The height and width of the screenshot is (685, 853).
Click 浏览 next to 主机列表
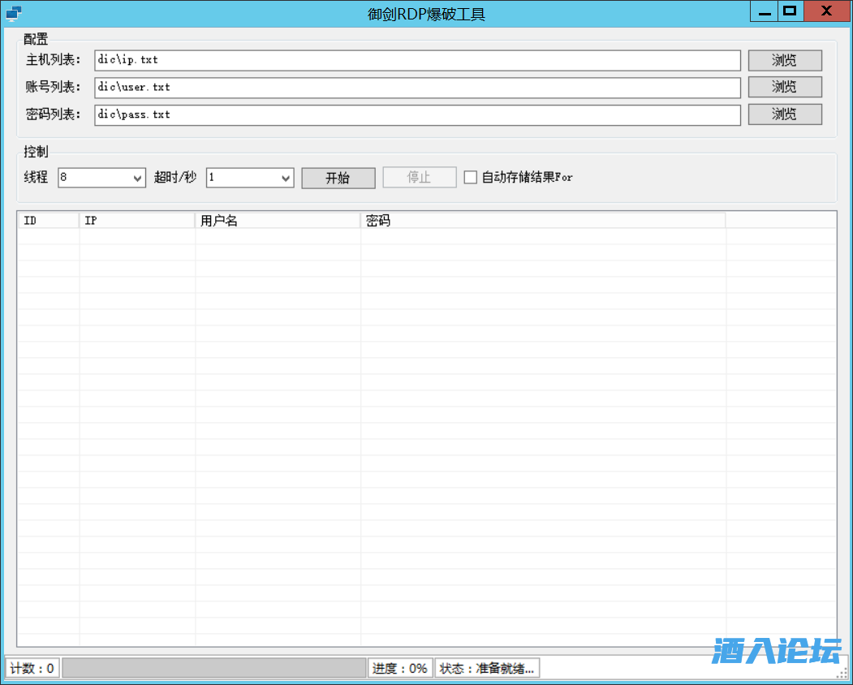point(784,60)
